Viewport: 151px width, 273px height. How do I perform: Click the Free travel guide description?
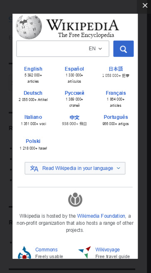click(x=112, y=256)
